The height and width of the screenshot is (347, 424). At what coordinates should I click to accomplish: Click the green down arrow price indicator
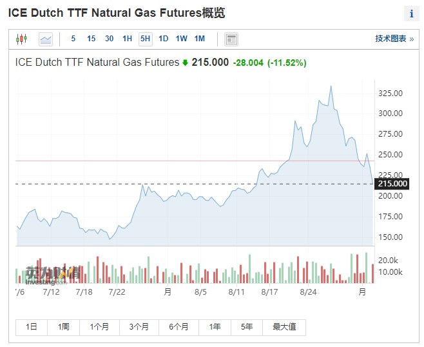point(186,63)
